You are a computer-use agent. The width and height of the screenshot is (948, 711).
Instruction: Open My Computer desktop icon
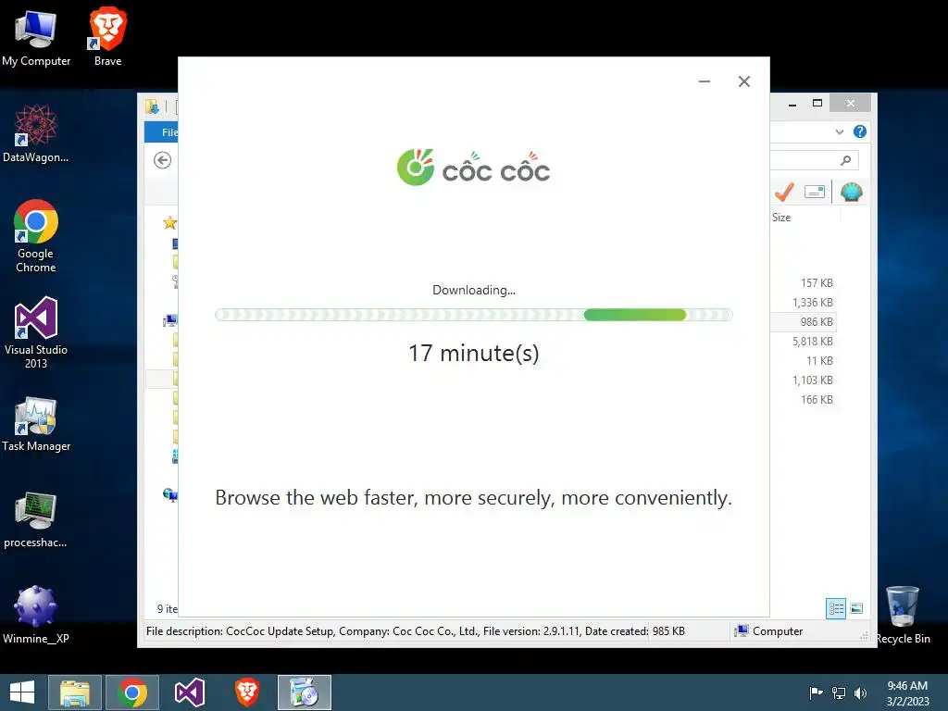pyautogui.click(x=36, y=37)
